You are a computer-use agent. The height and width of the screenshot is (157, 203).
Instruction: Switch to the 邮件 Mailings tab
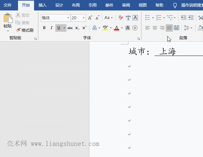click(x=109, y=5)
